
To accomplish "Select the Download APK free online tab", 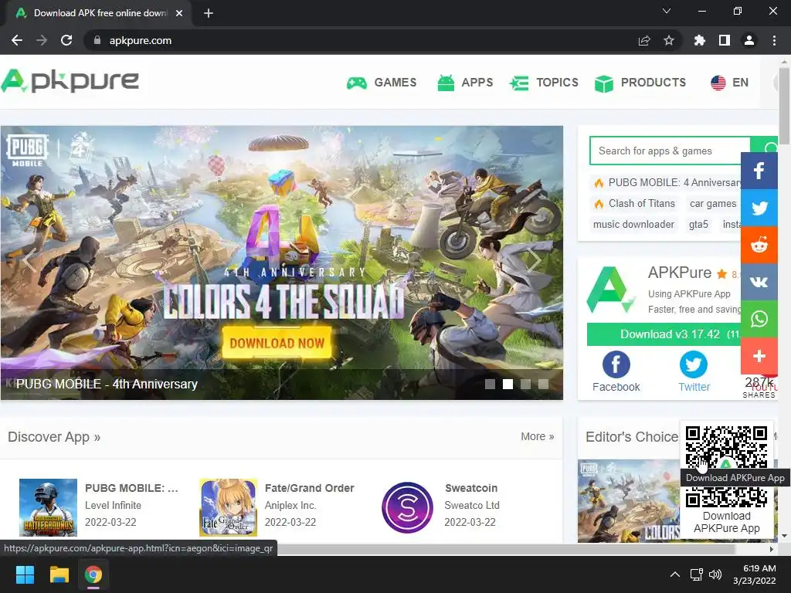I will (x=100, y=13).
